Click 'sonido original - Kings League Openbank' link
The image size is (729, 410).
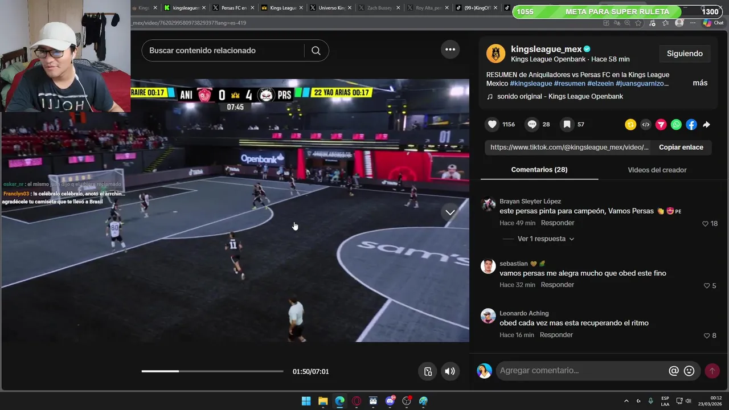560,96
